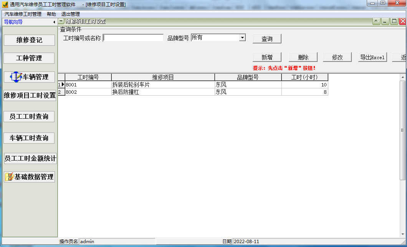Maximize the 维修项目工时设置 child window

(394, 22)
